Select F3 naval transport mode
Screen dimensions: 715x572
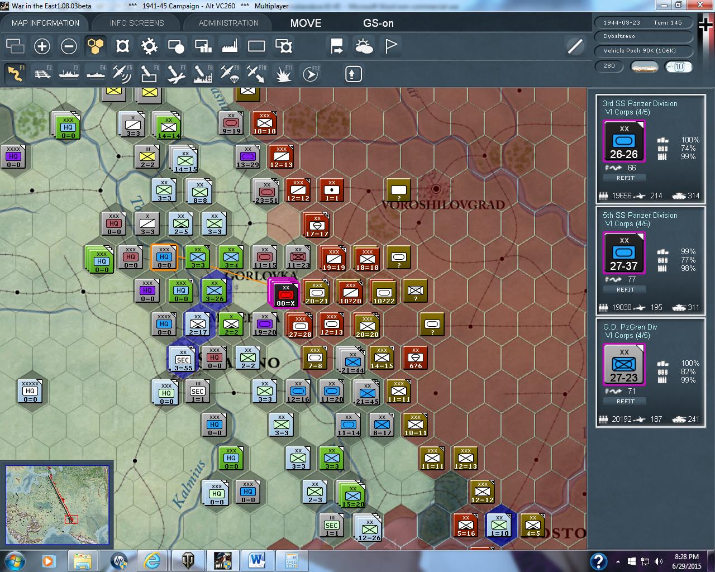[x=69, y=74]
